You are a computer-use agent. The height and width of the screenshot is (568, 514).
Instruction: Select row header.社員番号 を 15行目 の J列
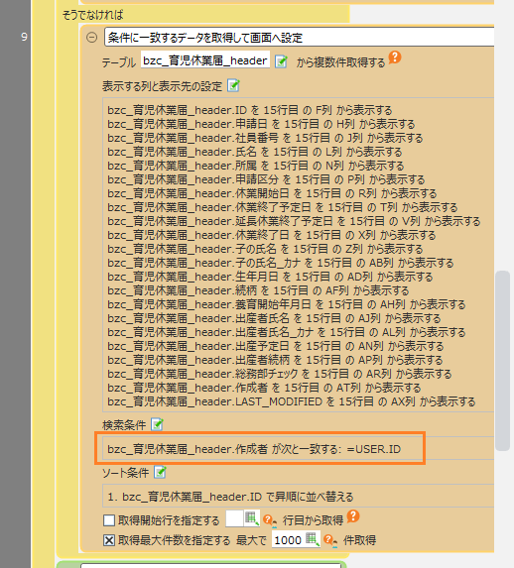265,138
